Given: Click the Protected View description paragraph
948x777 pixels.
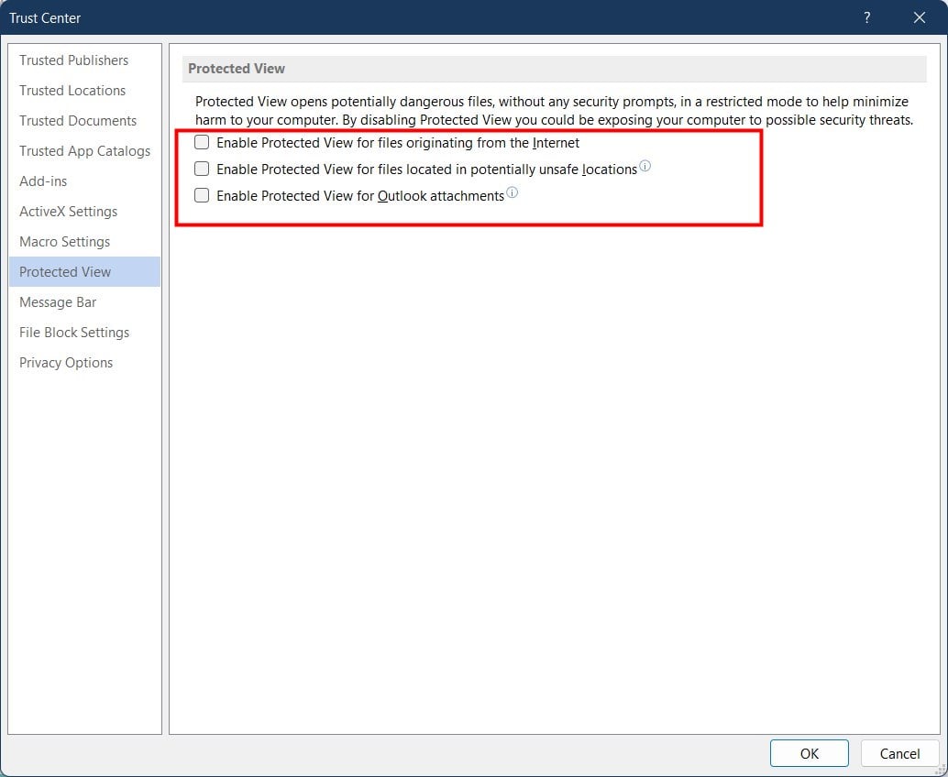Looking at the screenshot, I should (x=554, y=111).
